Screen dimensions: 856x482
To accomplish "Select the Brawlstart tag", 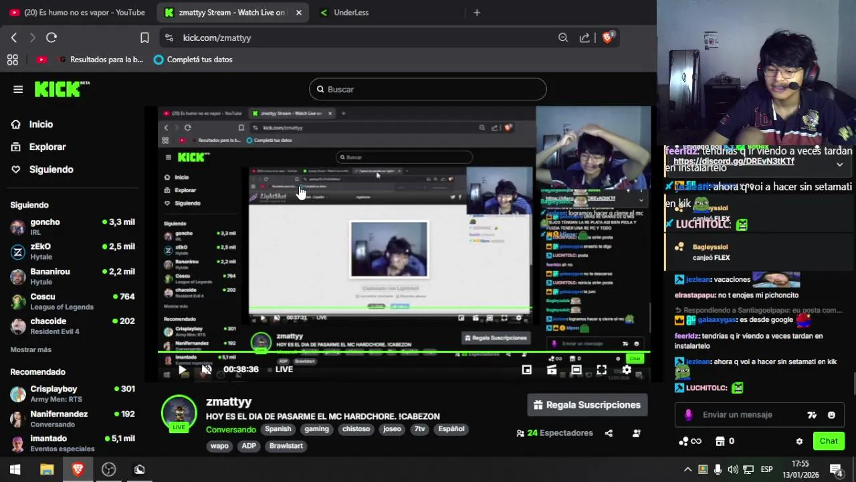I will click(x=286, y=446).
